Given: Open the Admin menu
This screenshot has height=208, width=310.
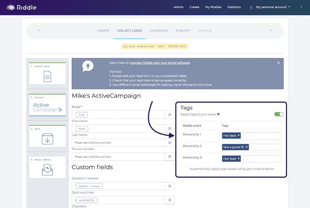Looking at the screenshot, I should pos(178,7).
